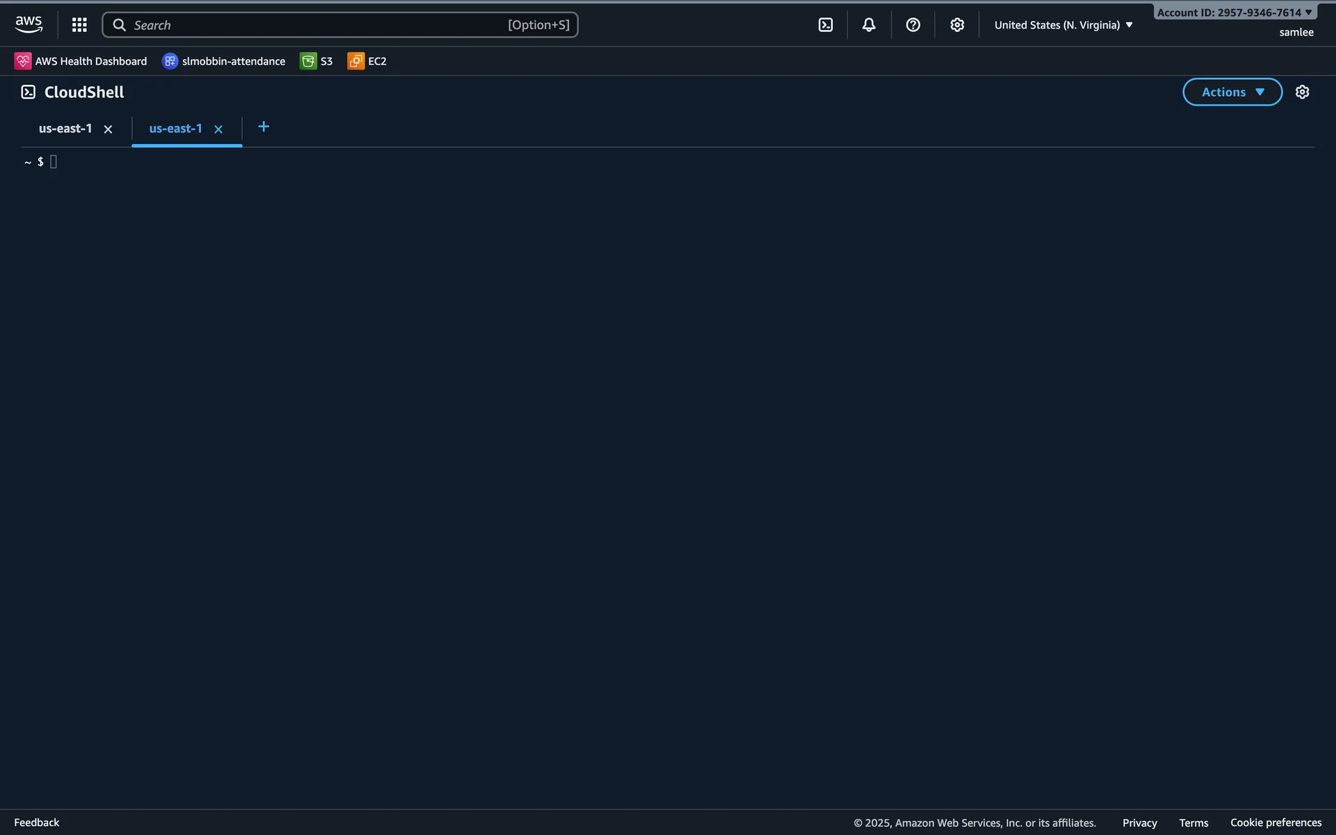Switch to the first us-east-1 tab
The image size is (1336, 835).
[65, 129]
